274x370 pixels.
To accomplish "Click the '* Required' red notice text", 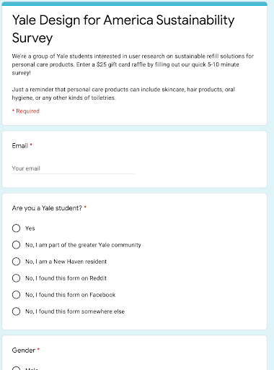I will coord(26,111).
